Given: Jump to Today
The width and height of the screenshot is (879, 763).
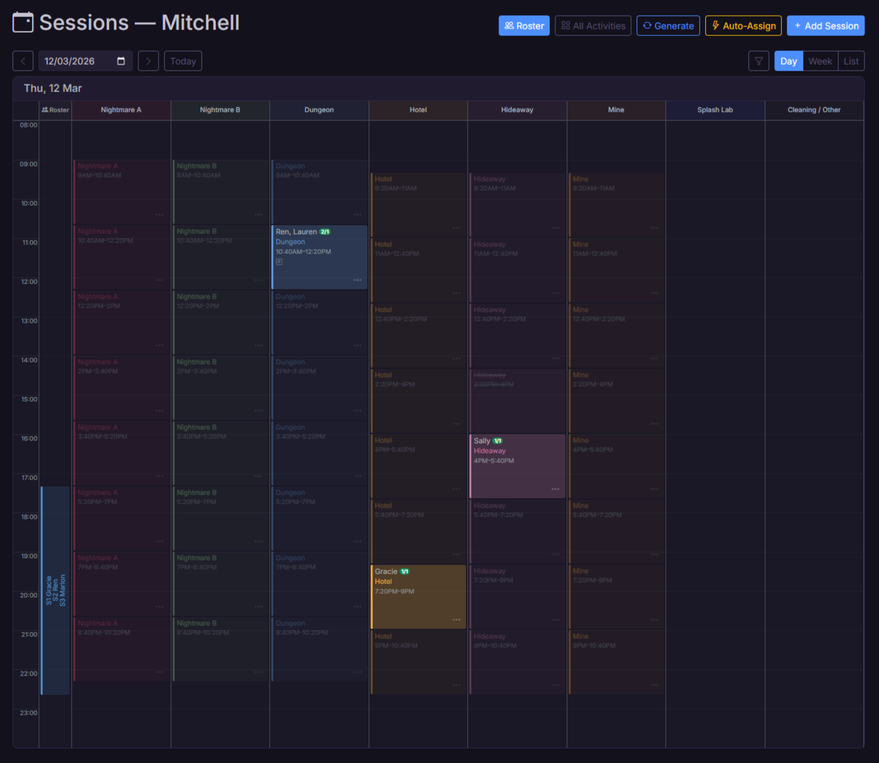Looking at the screenshot, I should [x=182, y=61].
